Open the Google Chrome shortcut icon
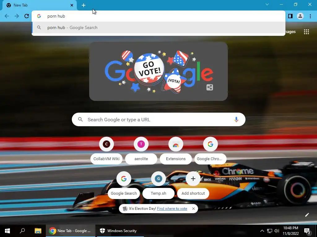 click(x=211, y=144)
